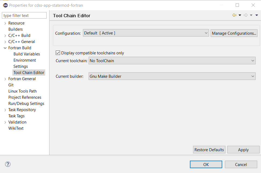This screenshot has height=173, width=261.
Task: Click the back navigation arrow icon
Action: click(234, 15)
